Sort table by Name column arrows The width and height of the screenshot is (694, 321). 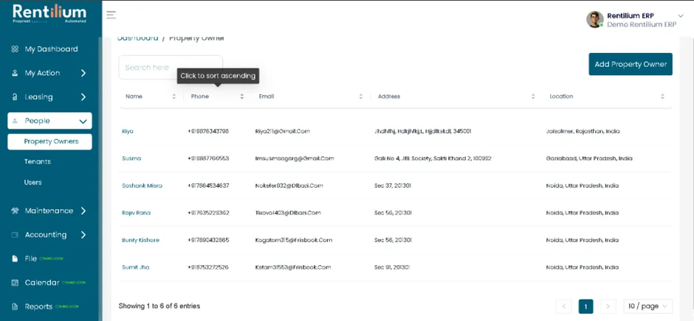click(174, 96)
